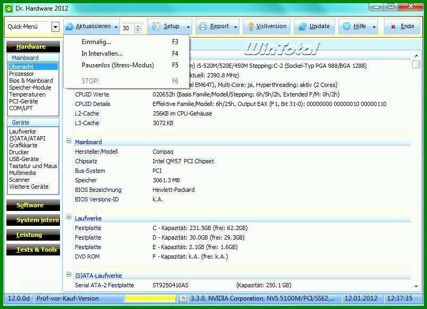427x309 pixels.
Task: Open the Aktualisieren dropdown arrow
Action: (116, 27)
